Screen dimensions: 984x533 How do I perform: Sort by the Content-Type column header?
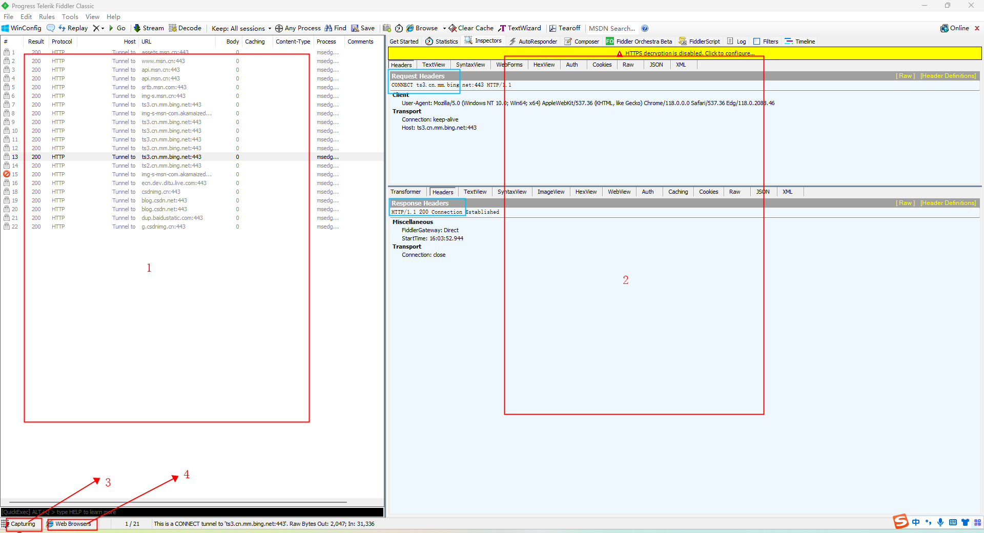293,42
